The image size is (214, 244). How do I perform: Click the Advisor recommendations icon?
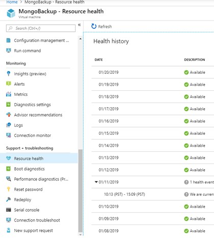point(8,115)
